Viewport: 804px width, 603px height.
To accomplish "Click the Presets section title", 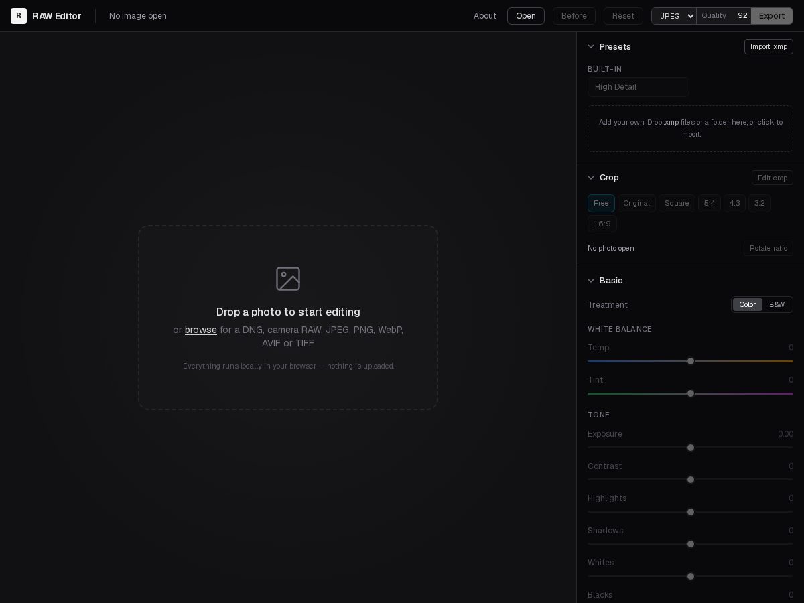I will (615, 46).
